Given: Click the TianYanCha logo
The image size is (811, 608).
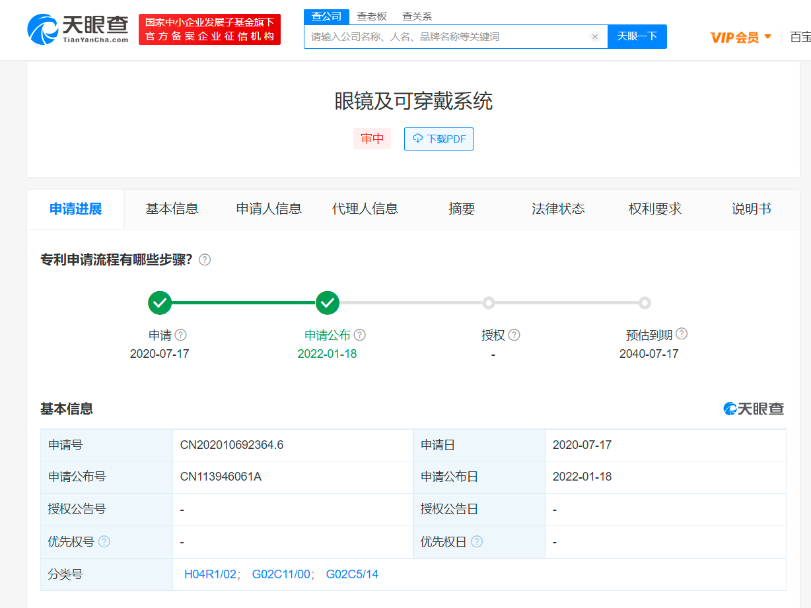Looking at the screenshot, I should click(x=78, y=29).
